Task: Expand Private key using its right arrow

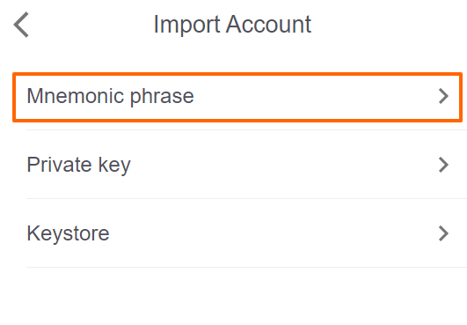Action: [x=443, y=165]
